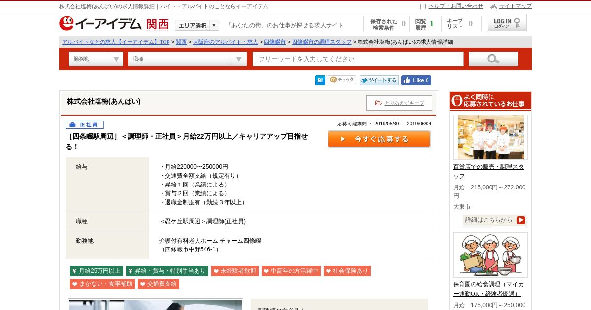Click 詳細はこちらから arrow button
The image size is (591, 310).
(x=495, y=220)
